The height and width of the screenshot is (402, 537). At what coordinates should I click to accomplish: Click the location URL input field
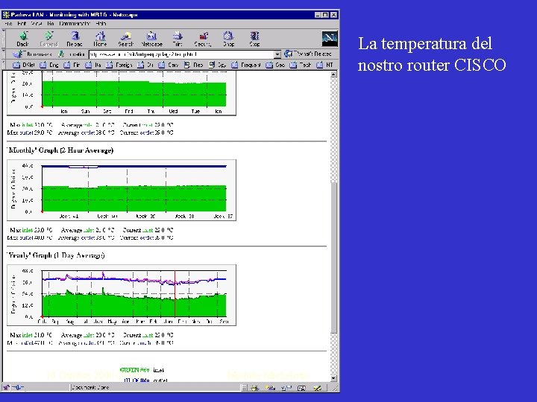click(181, 54)
